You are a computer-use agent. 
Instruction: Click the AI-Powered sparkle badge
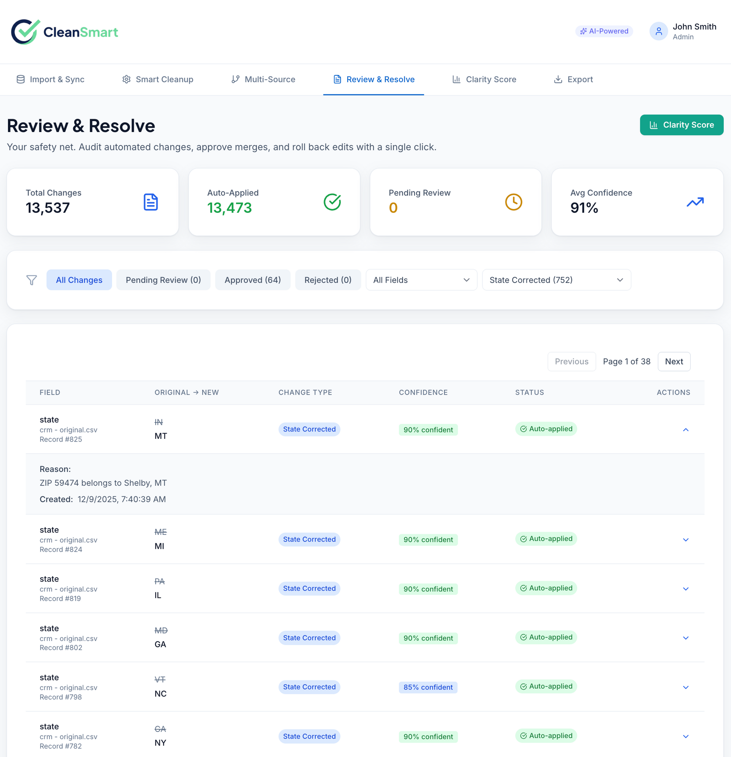[x=604, y=31]
